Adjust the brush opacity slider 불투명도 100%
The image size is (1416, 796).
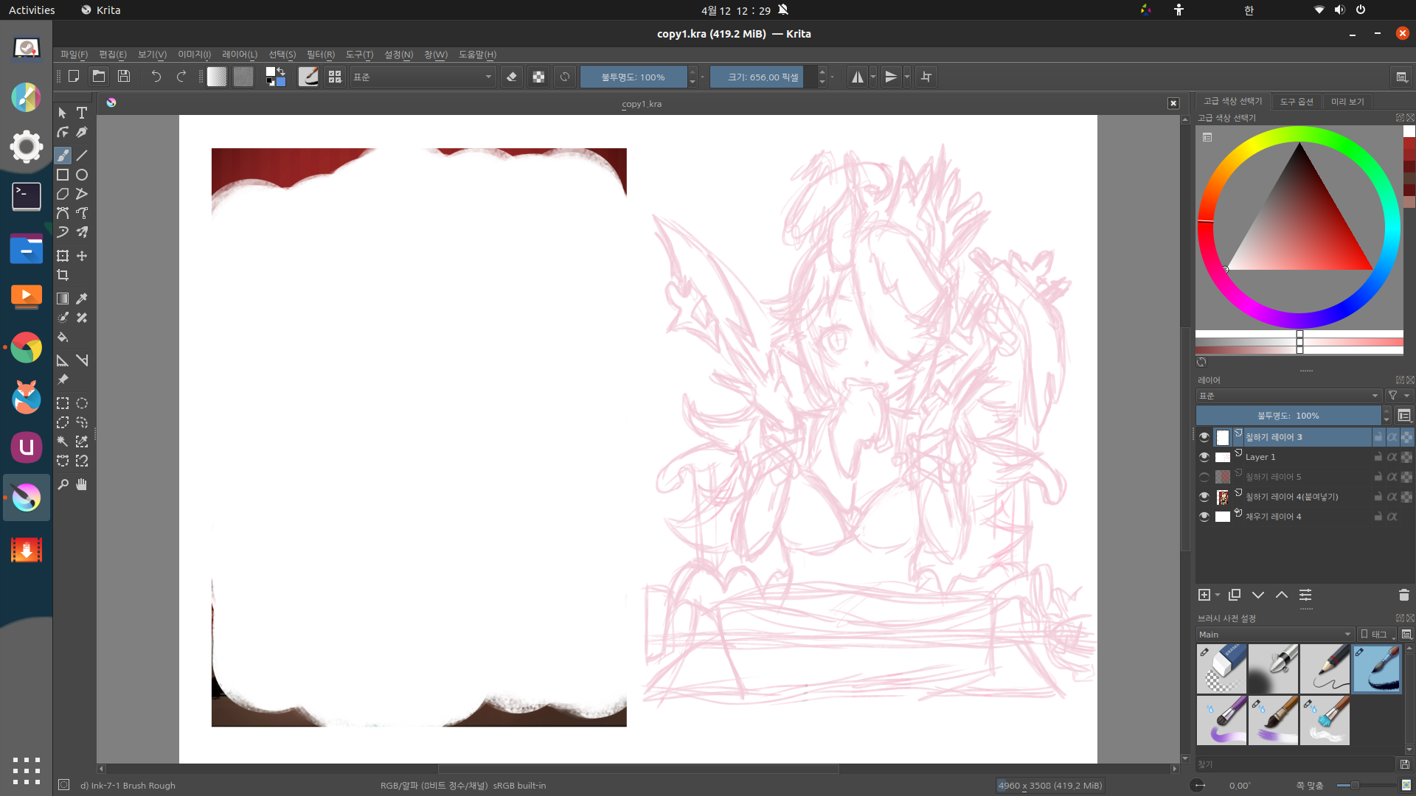634,77
